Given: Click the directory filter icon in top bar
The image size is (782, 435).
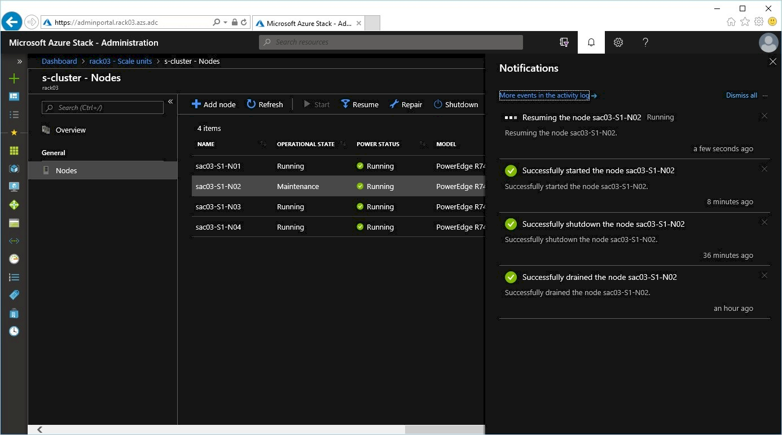Looking at the screenshot, I should click(564, 42).
